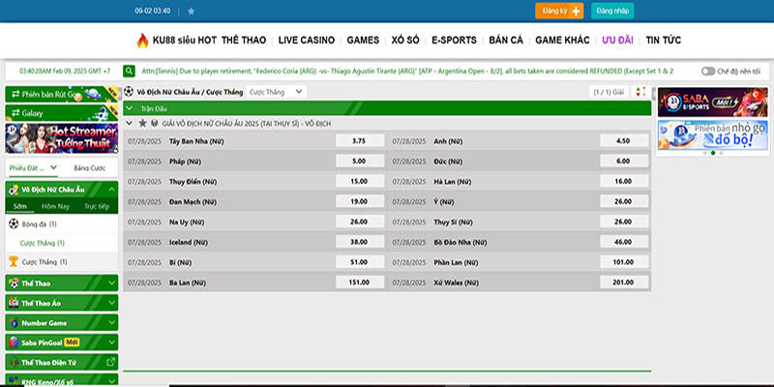Favorite the Giải Vô Địch Nữ Châu Âu league star
Viewport: 774px width, 387px height.
click(143, 124)
